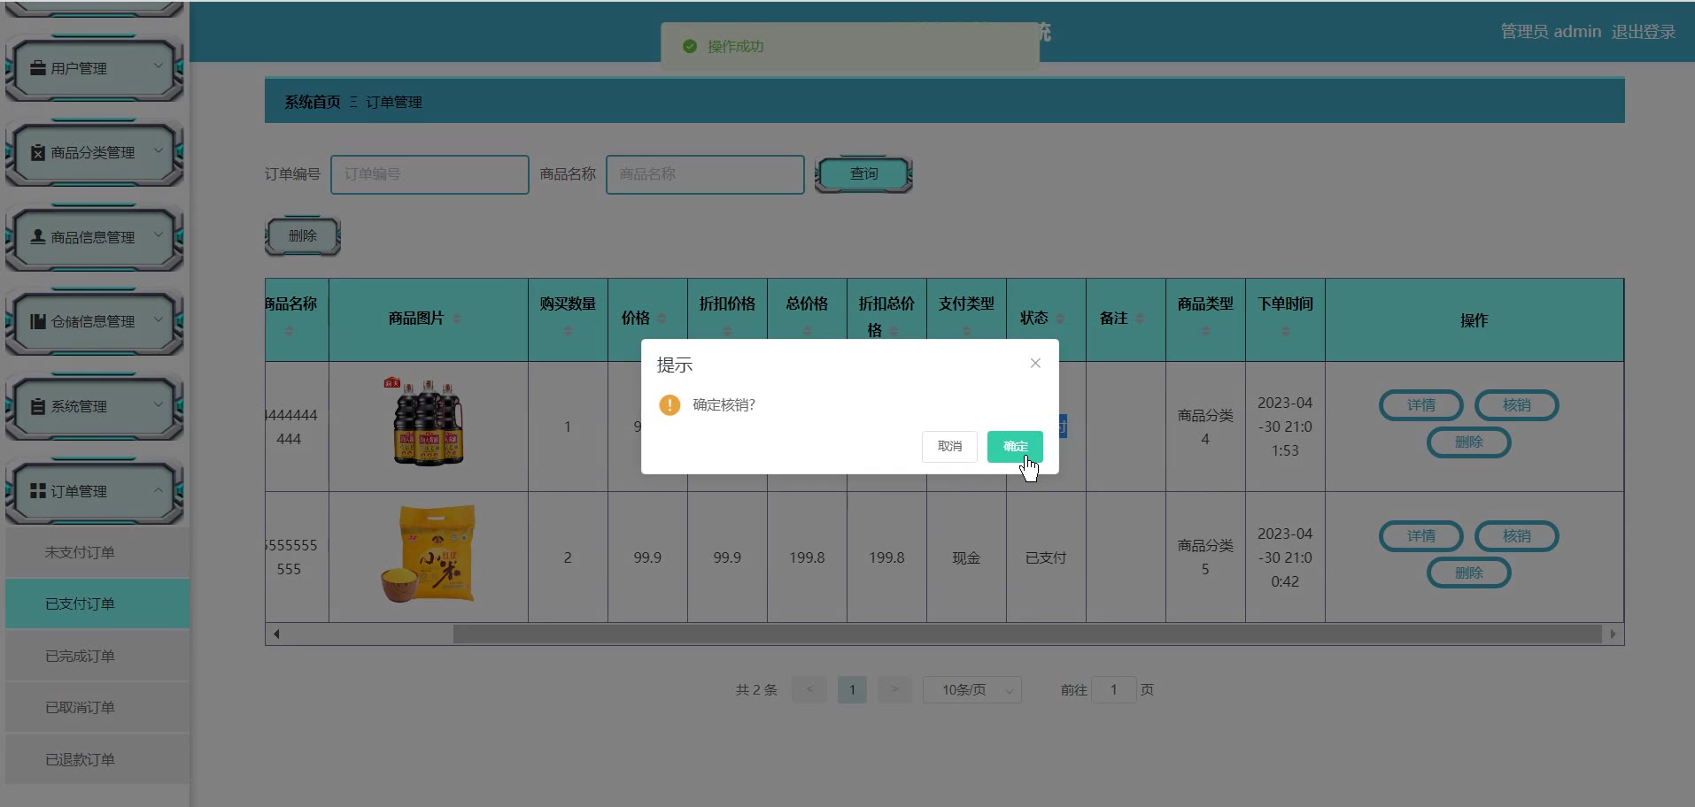Viewport: 1695px width, 807px height.
Task: Click the soy sauce product thumbnail
Action: [x=428, y=421]
